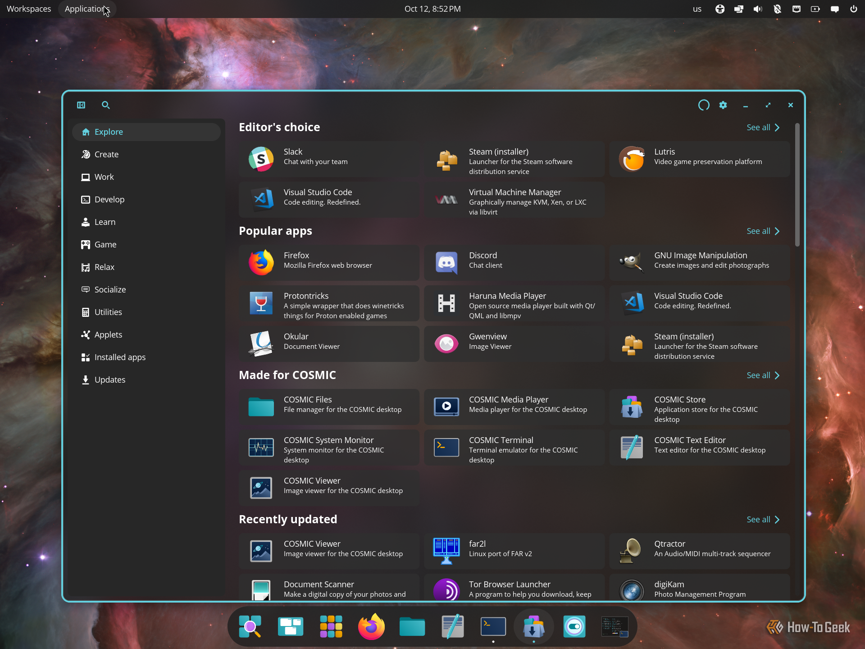The image size is (865, 649).
Task: Open the Virtual Machine Manager card
Action: 514,200
